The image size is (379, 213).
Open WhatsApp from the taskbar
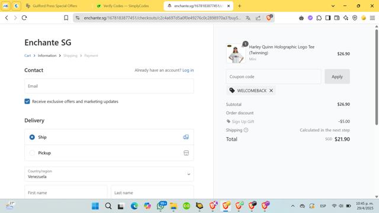160,206
